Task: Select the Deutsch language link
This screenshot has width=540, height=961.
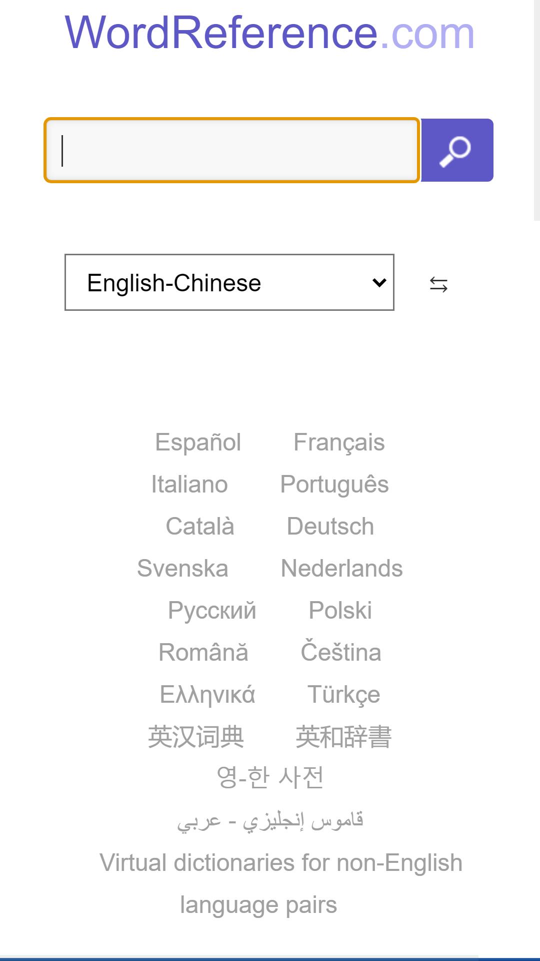Action: tap(330, 527)
